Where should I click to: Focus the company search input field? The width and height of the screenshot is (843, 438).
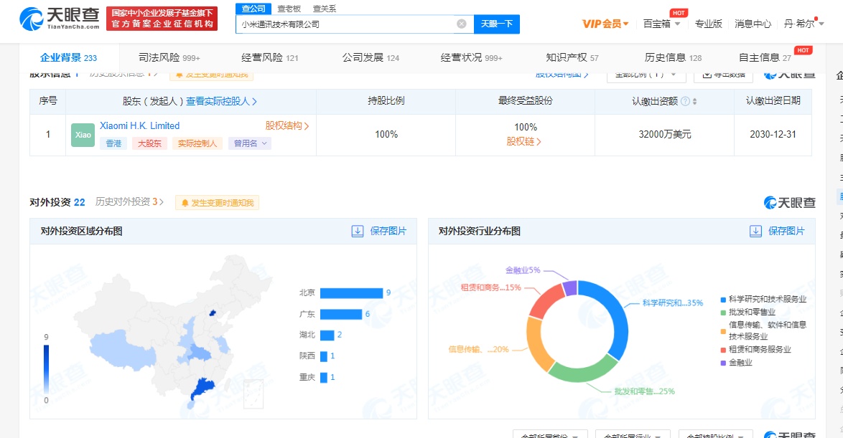tap(346, 24)
